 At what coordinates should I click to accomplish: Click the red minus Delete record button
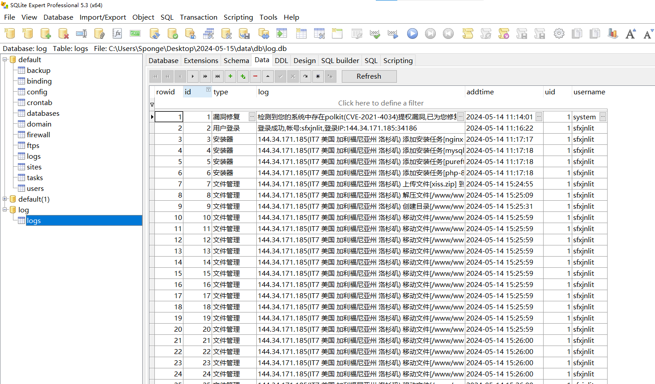pos(255,76)
